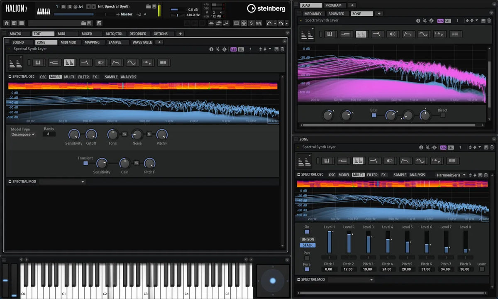The image size is (498, 299).
Task: Toggle the Blur checkbox in top-right panel
Action: [374, 115]
